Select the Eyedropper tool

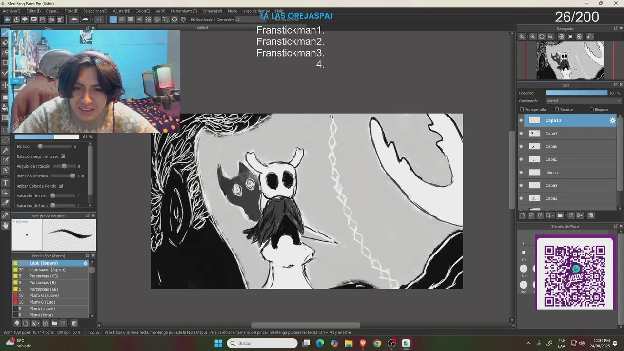[5, 214]
